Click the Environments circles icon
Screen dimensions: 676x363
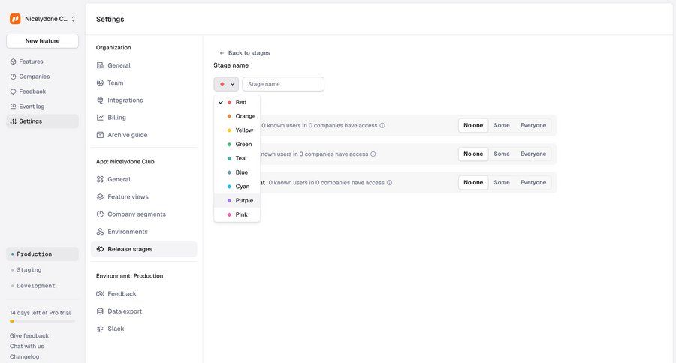[100, 232]
